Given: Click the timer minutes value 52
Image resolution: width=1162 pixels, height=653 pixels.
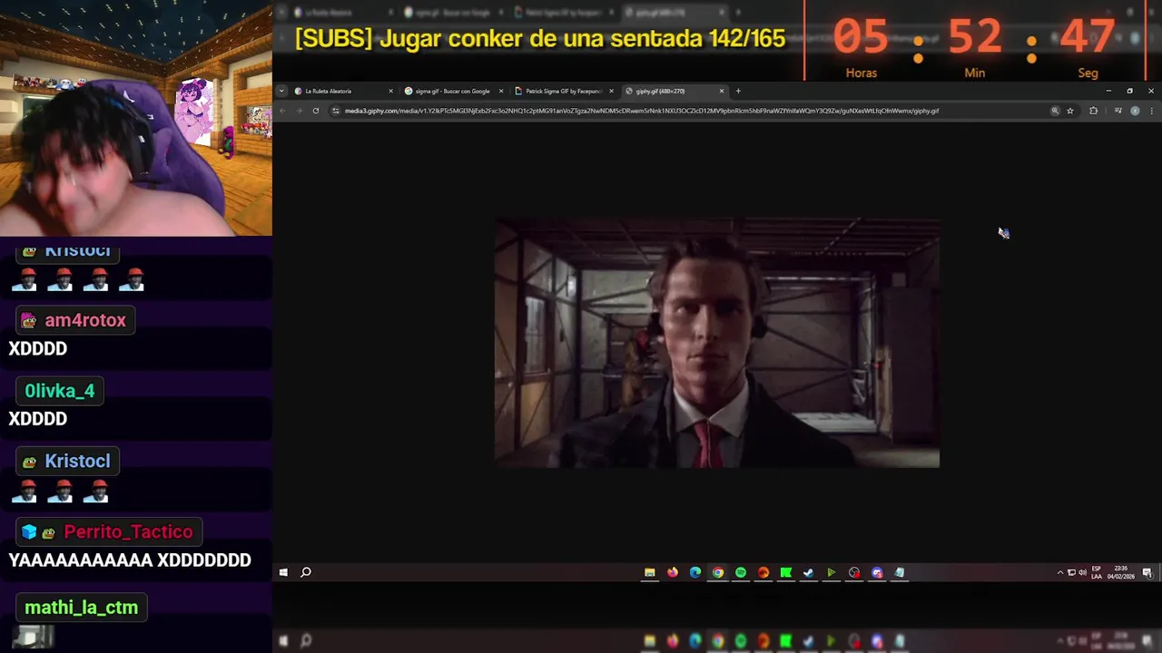Looking at the screenshot, I should (975, 37).
